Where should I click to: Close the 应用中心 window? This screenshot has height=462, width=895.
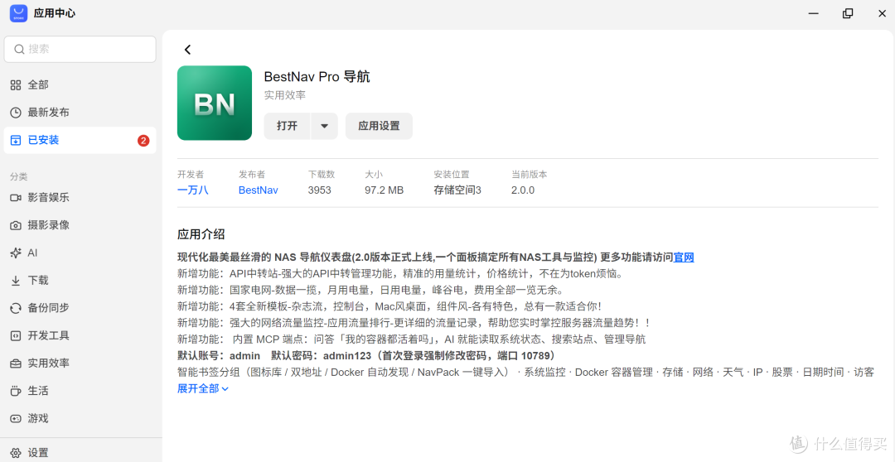(x=882, y=13)
